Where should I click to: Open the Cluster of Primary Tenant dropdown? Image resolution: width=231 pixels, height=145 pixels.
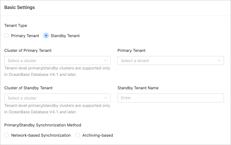(x=54, y=60)
